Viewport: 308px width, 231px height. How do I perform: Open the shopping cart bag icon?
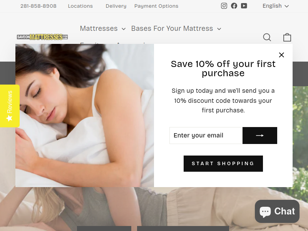tap(287, 37)
